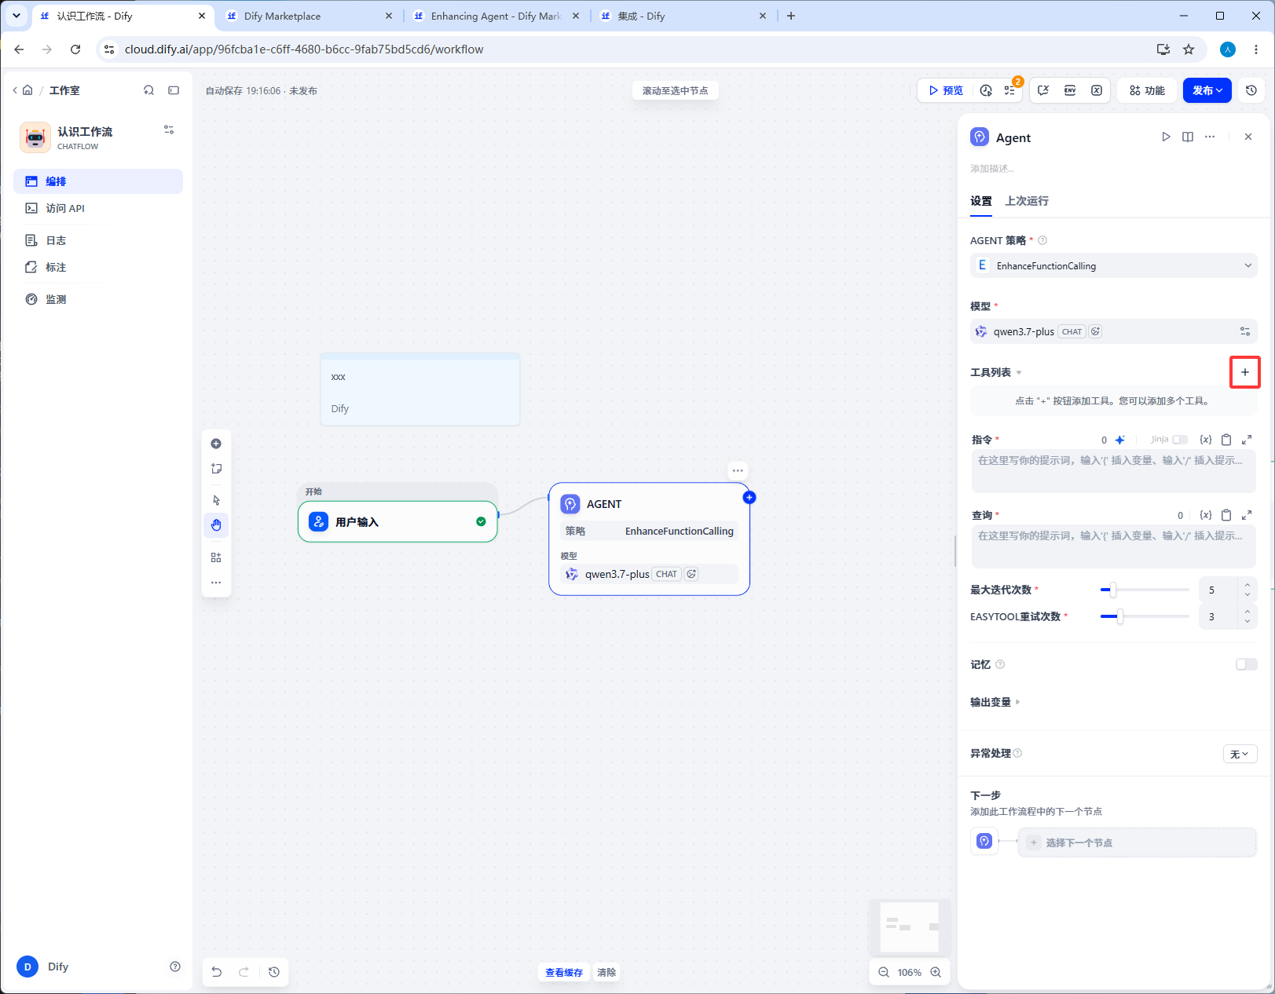1275x994 pixels.
Task: Zoom out the workflow canvas
Action: [x=884, y=972]
